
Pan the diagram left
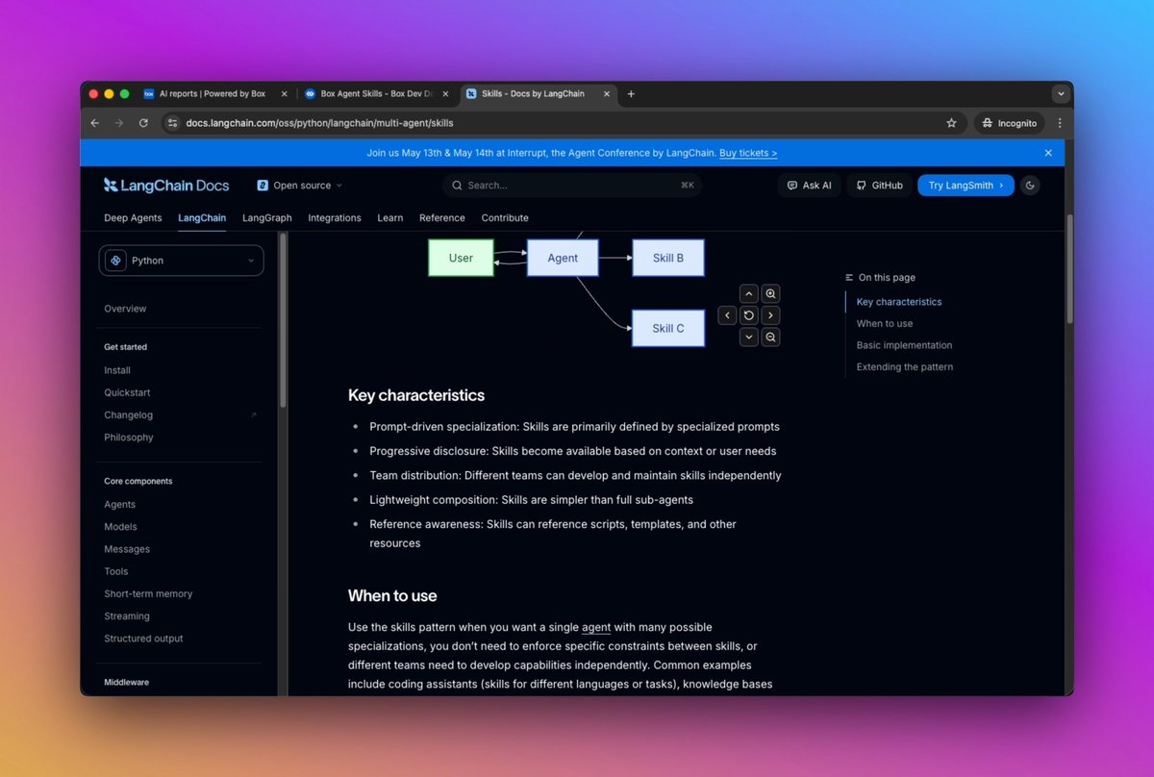pyautogui.click(x=728, y=315)
